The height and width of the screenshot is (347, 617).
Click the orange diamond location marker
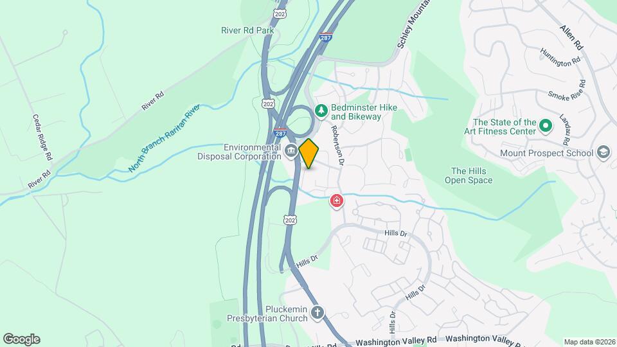(x=308, y=154)
